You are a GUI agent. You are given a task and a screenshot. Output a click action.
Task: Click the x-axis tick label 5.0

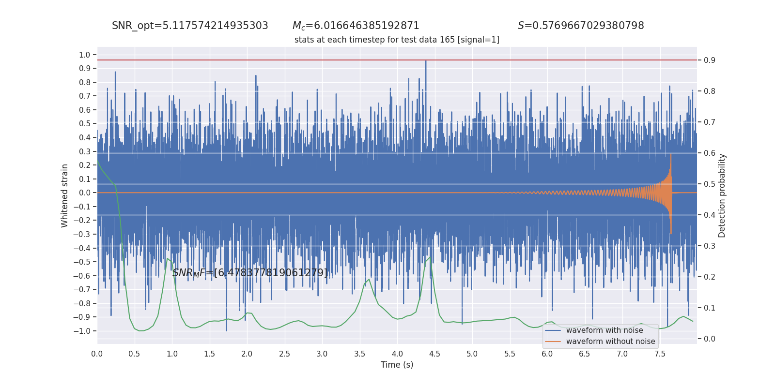pos(472,354)
